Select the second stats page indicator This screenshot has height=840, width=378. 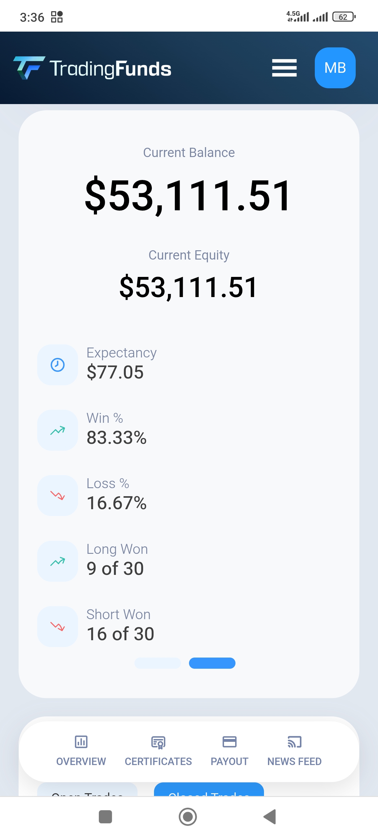[x=212, y=663]
